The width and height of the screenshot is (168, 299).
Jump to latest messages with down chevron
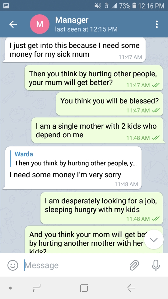pos(154,240)
